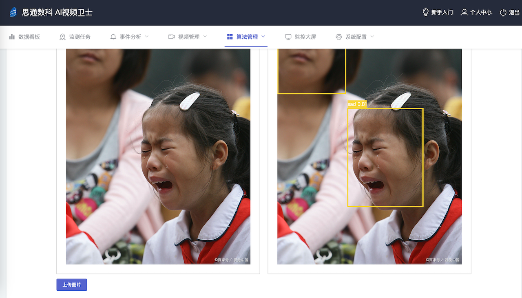Image resolution: width=522 pixels, height=298 pixels.
Task: Click the 监控大屏 monitor icon
Action: point(288,37)
